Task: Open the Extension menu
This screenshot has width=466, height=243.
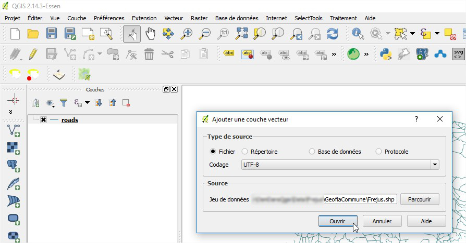Action: click(144, 18)
